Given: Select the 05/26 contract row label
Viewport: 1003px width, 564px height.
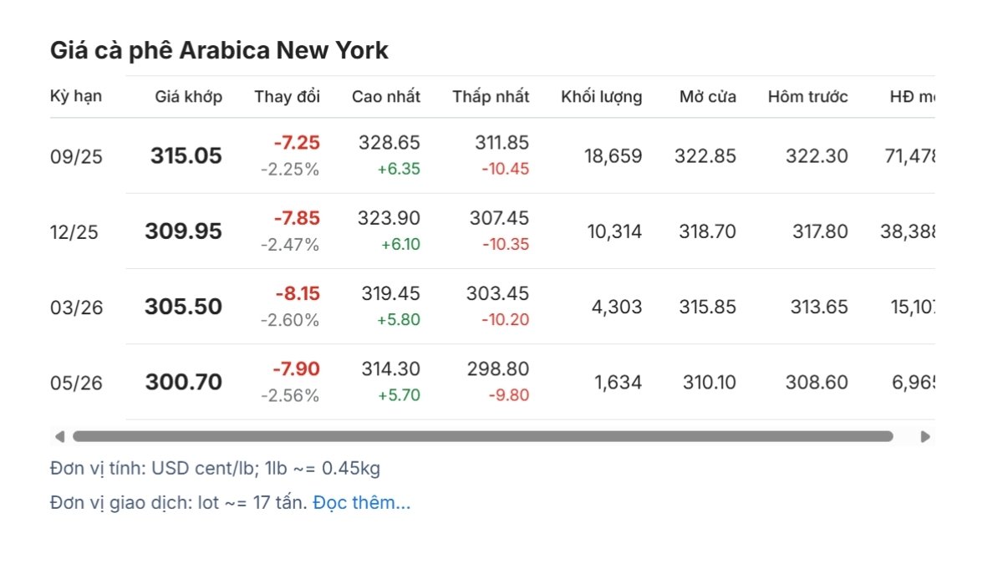Looking at the screenshot, I should [x=76, y=382].
